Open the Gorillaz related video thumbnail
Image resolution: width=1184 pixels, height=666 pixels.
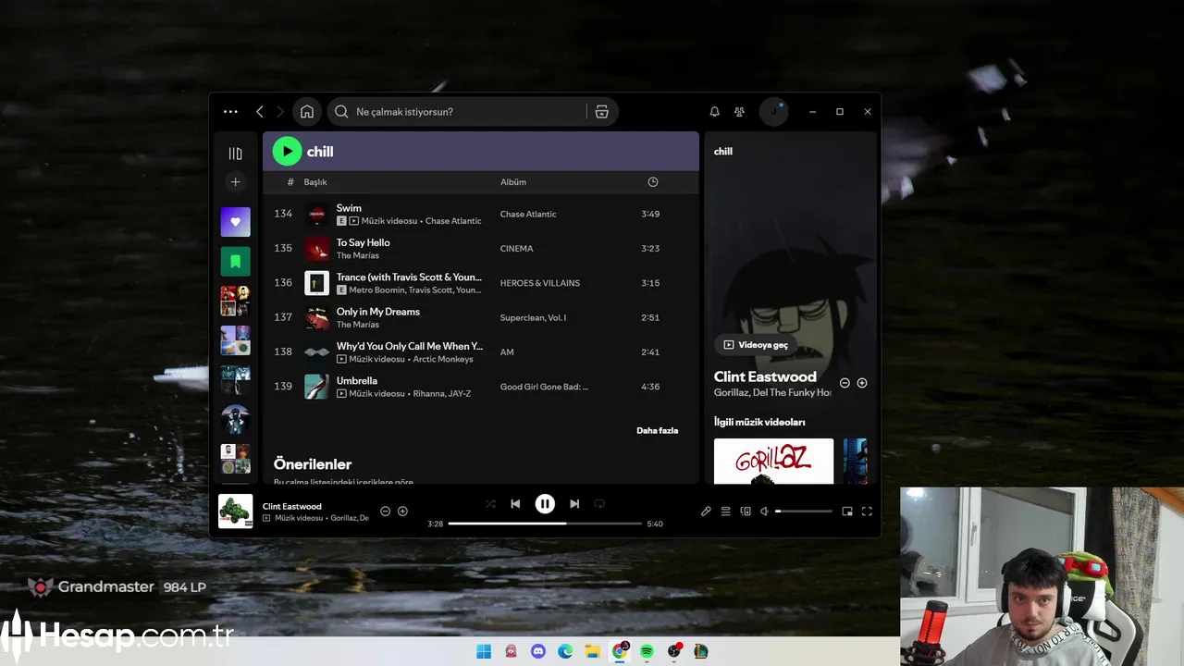[x=773, y=461]
